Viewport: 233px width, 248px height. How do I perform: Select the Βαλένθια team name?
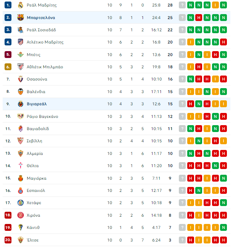(36, 92)
